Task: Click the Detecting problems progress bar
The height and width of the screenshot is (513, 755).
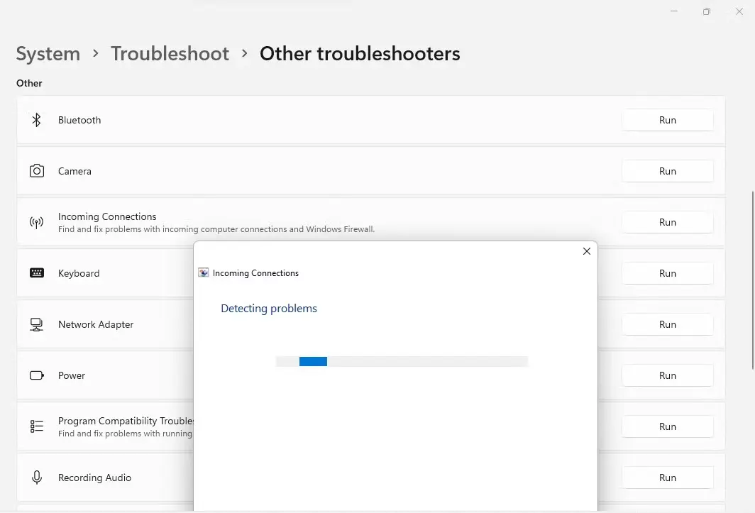Action: click(x=402, y=361)
